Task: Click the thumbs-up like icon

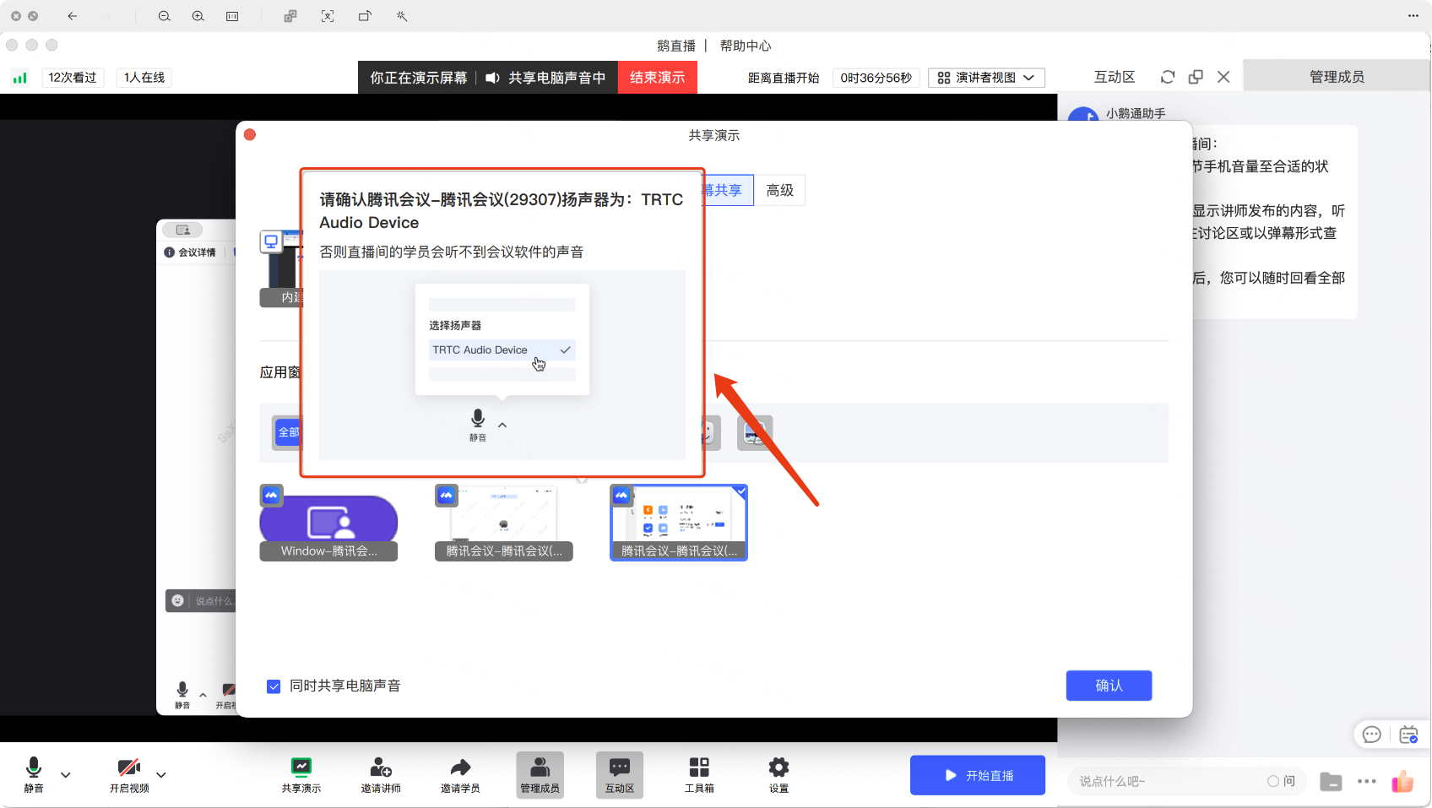Action: 1402,781
